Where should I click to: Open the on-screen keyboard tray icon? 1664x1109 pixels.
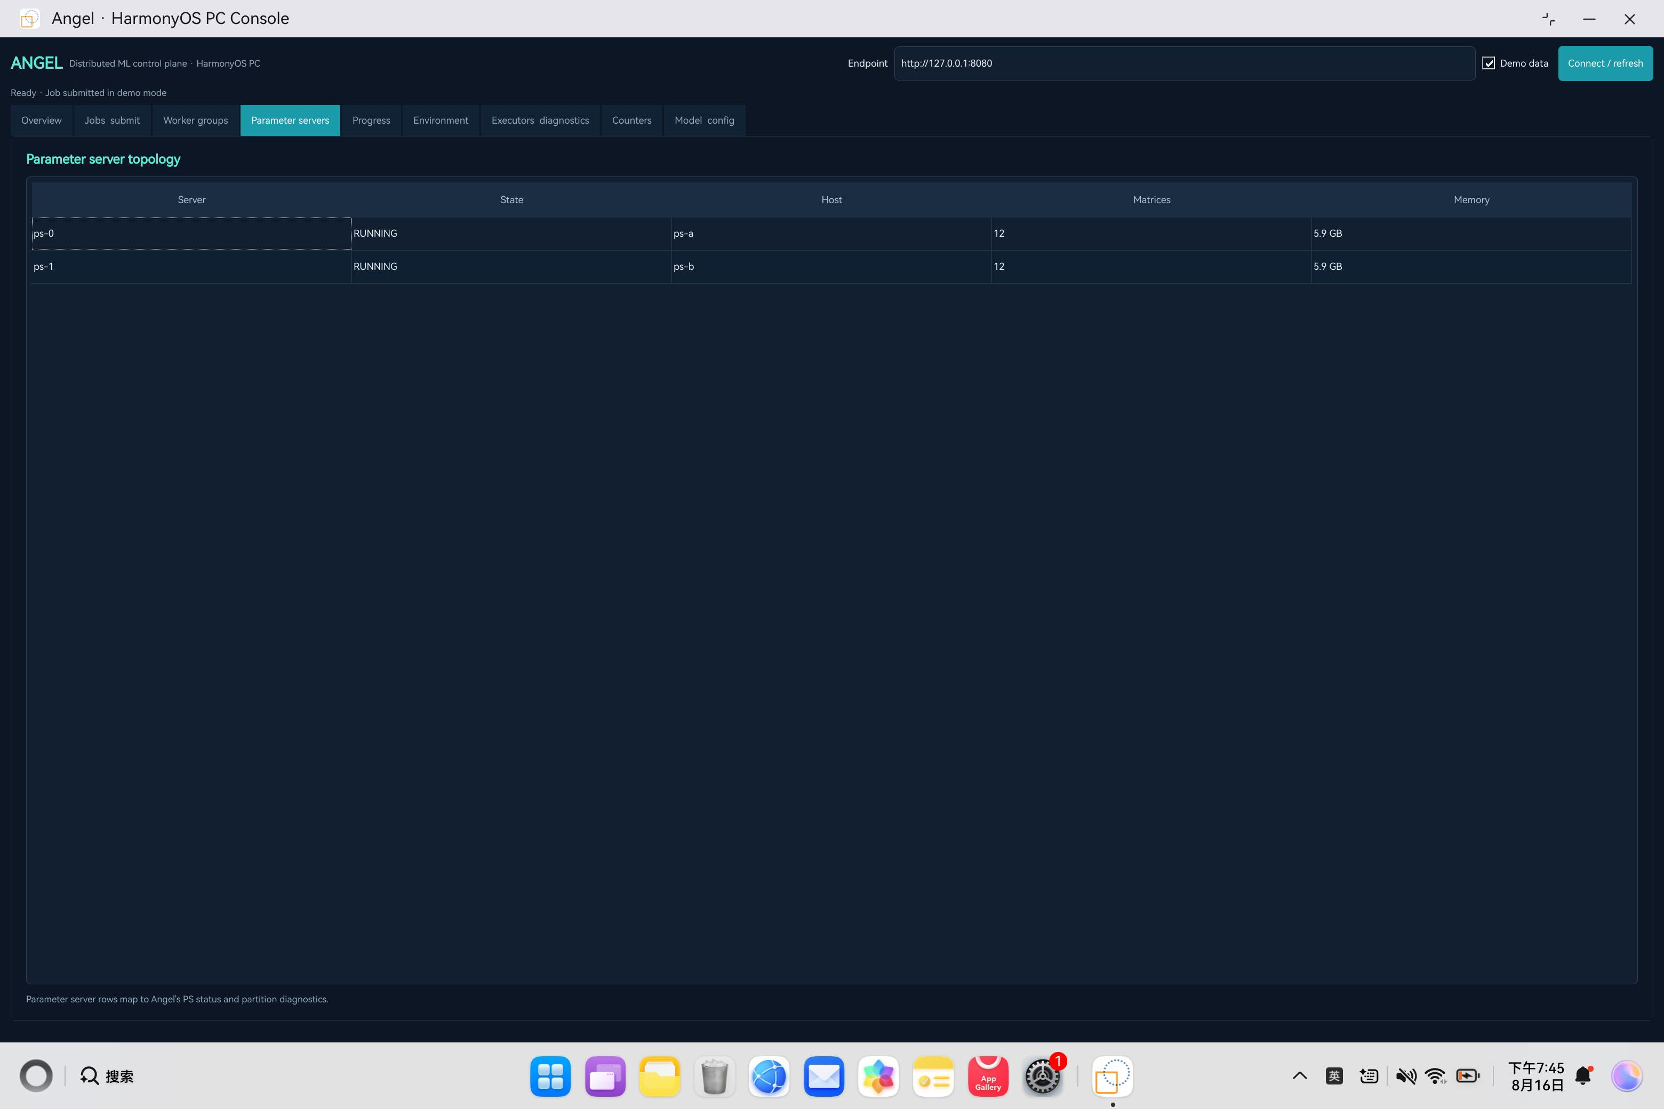[1369, 1076]
